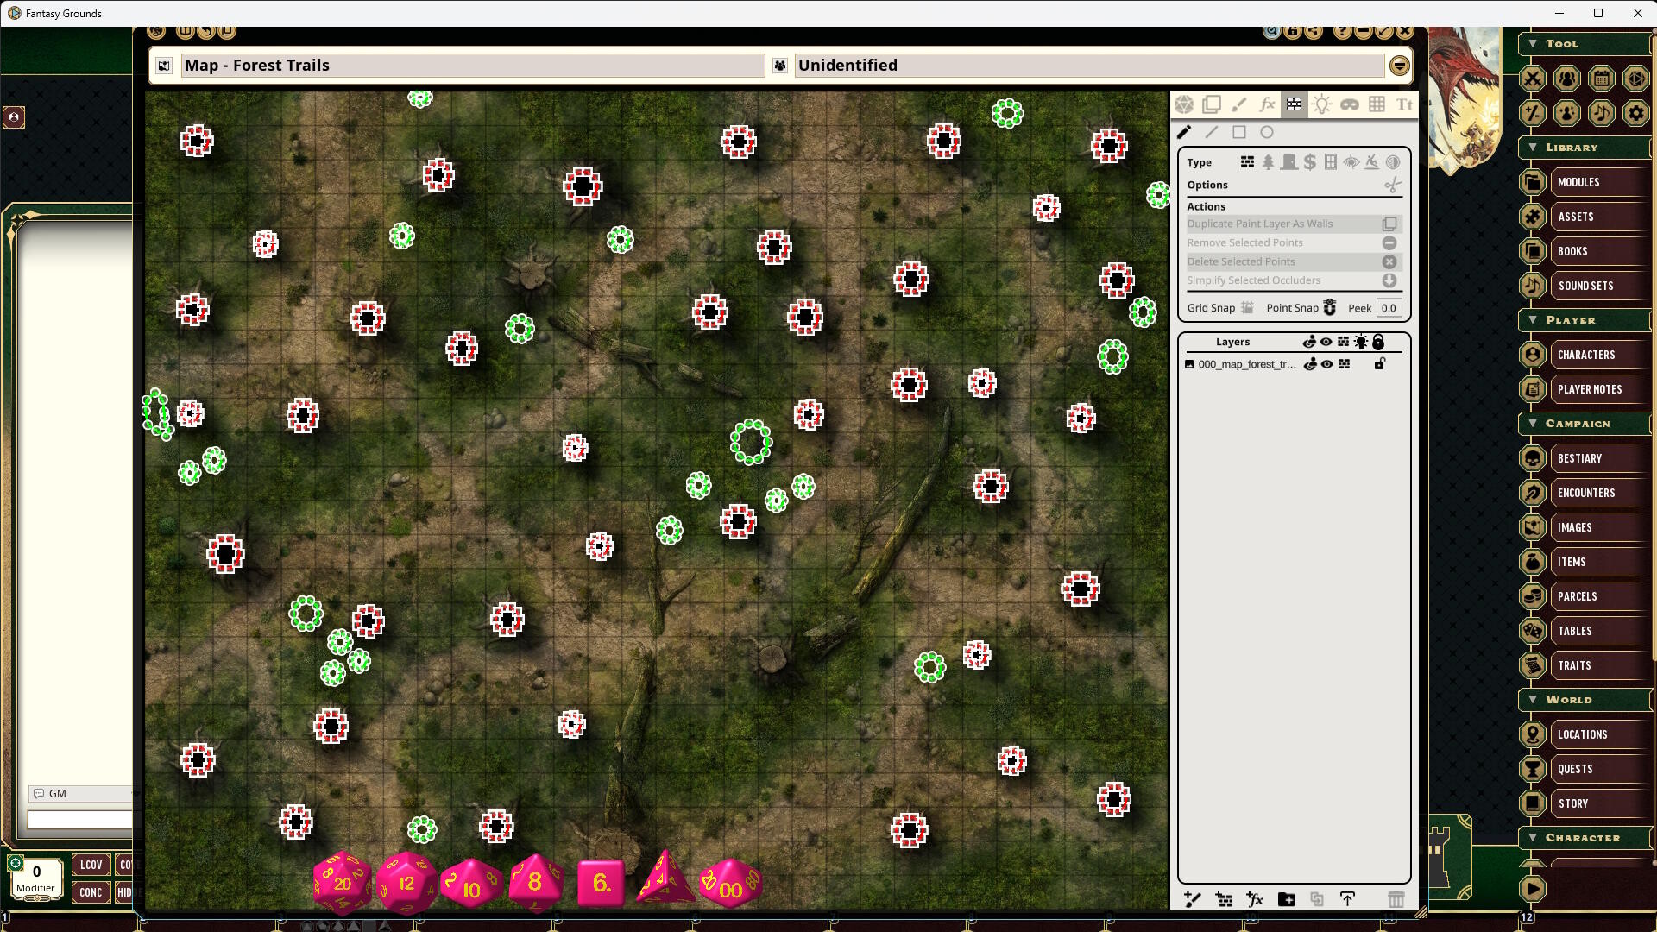The image size is (1657, 932).
Task: Open the GM chat speaker dropdown
Action: point(82,793)
